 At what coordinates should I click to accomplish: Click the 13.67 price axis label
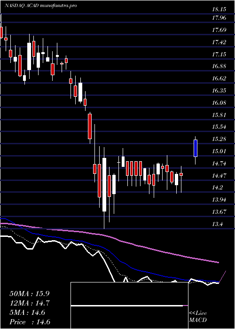coord(219,212)
